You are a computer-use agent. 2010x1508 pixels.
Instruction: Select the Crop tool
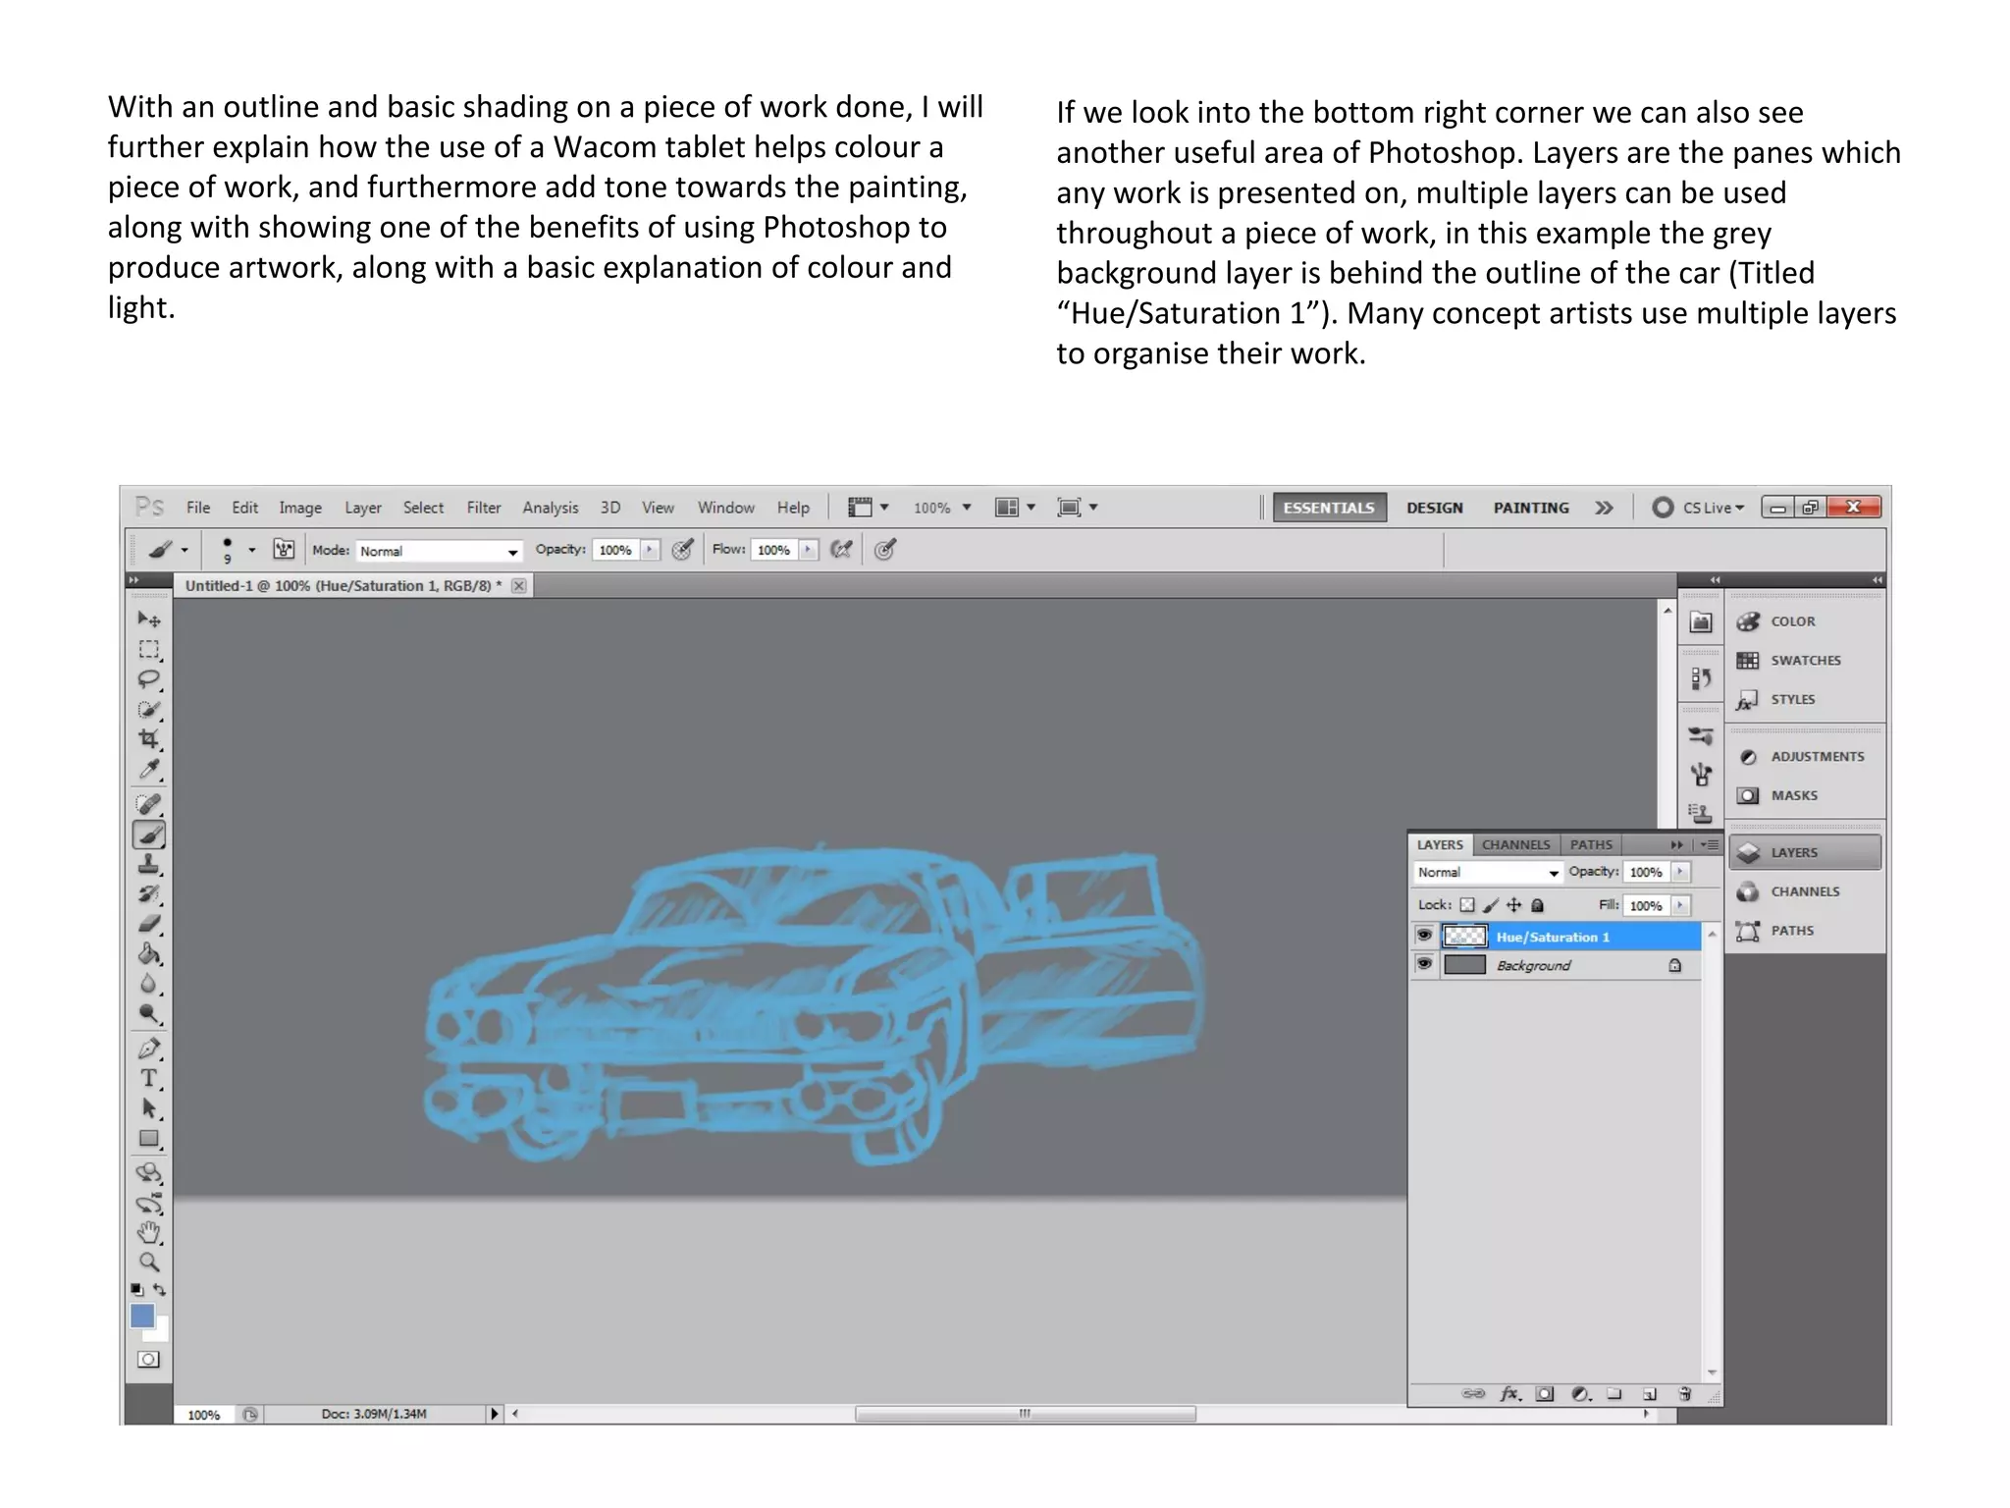[x=149, y=738]
